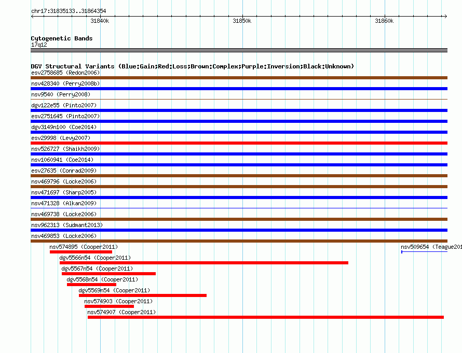Click the 31840k ruler label
462x353 pixels.
(100, 21)
